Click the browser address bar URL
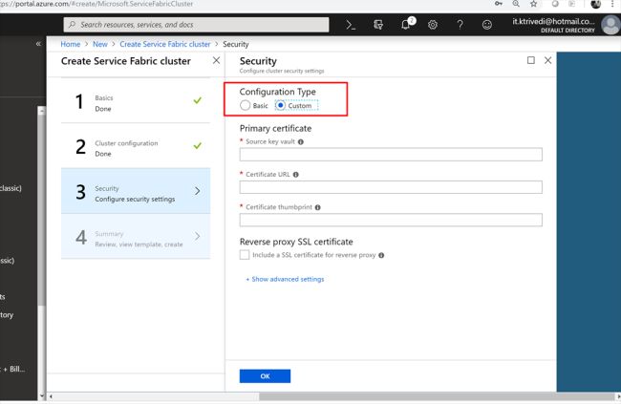Viewport: 621px width, 404px height. (x=96, y=4)
